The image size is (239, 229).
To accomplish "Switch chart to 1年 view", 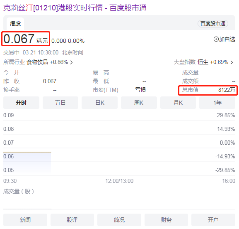I will [217, 103].
